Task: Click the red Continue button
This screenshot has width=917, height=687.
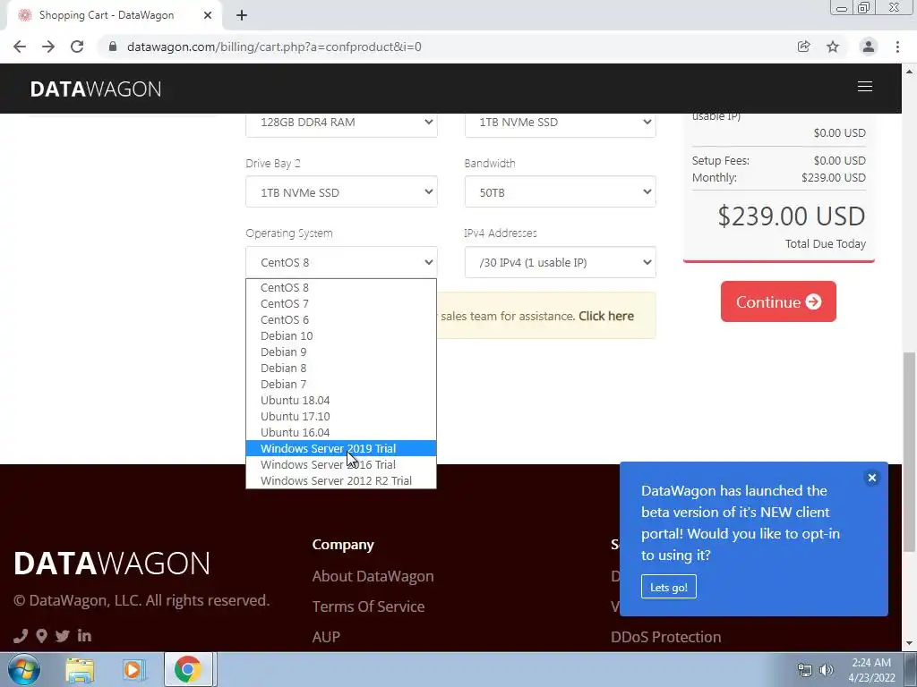Action: pyautogui.click(x=778, y=301)
